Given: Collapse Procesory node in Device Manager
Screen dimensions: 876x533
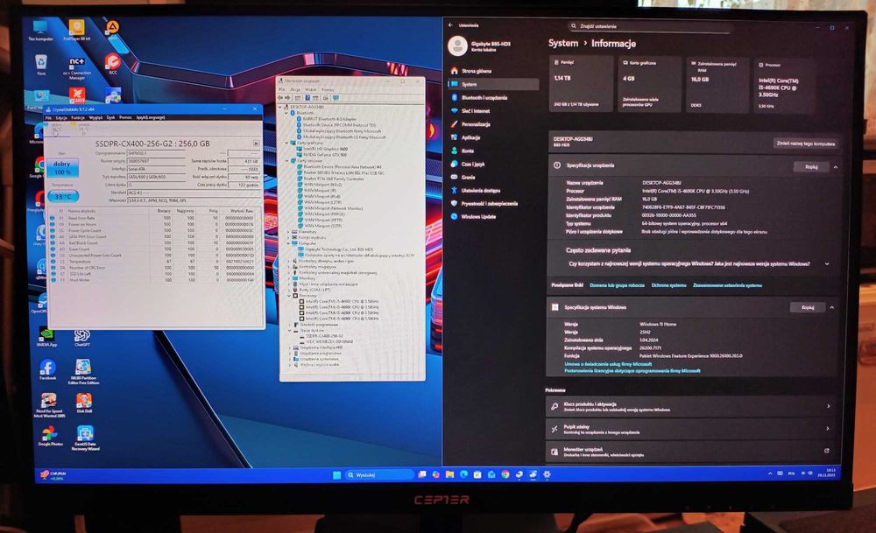Looking at the screenshot, I should point(291,296).
